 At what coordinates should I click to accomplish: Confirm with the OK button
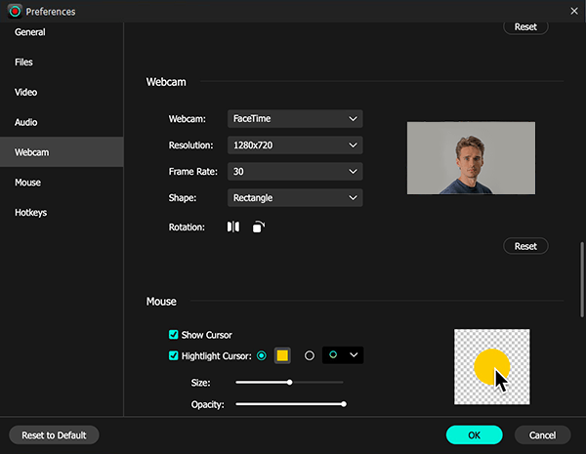click(x=474, y=435)
